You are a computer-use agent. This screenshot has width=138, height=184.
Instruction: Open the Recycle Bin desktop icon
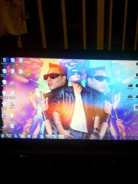pyautogui.click(x=5, y=61)
